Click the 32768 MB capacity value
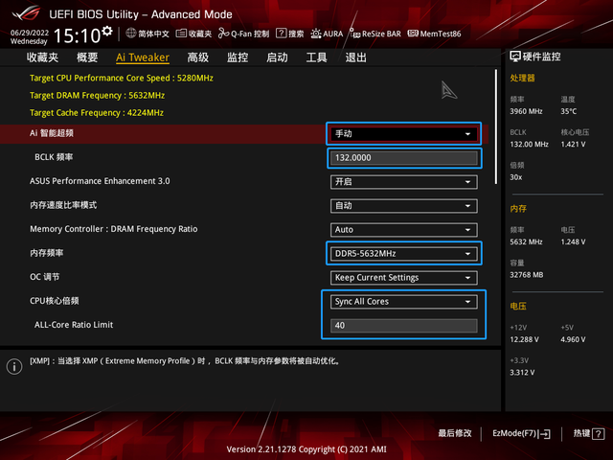613x460 pixels. tap(526, 275)
